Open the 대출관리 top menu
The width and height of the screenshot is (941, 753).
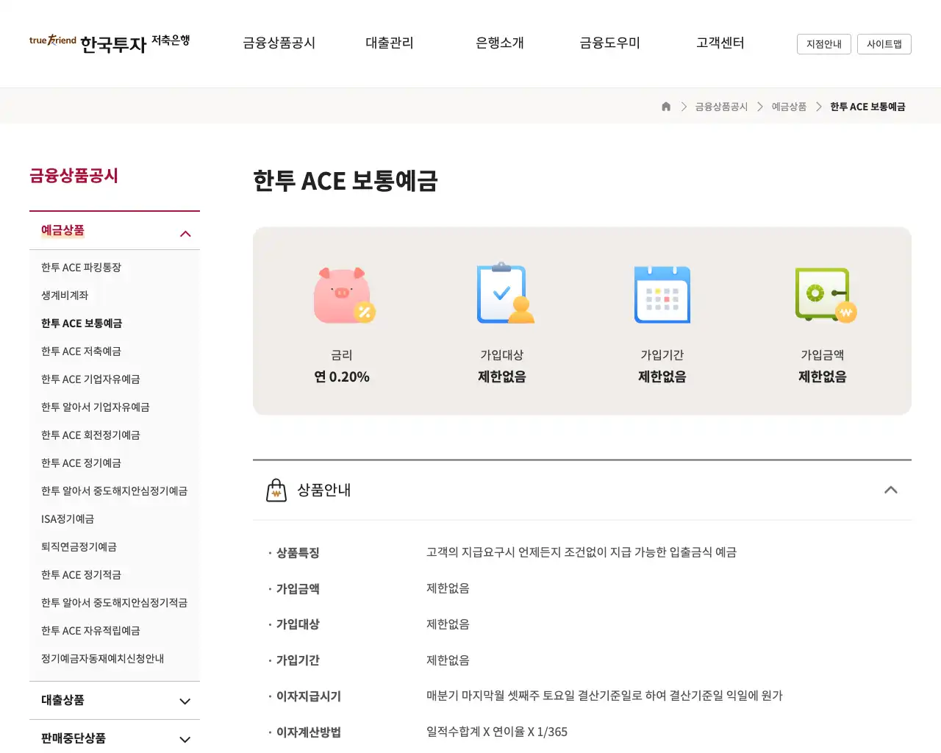tap(390, 43)
